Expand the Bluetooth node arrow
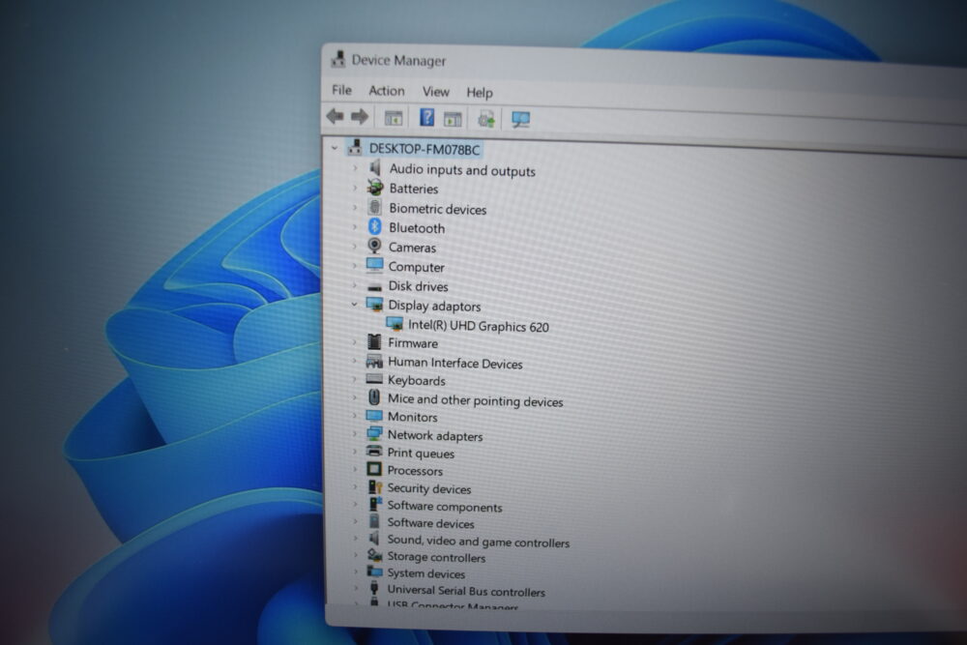 pos(355,226)
